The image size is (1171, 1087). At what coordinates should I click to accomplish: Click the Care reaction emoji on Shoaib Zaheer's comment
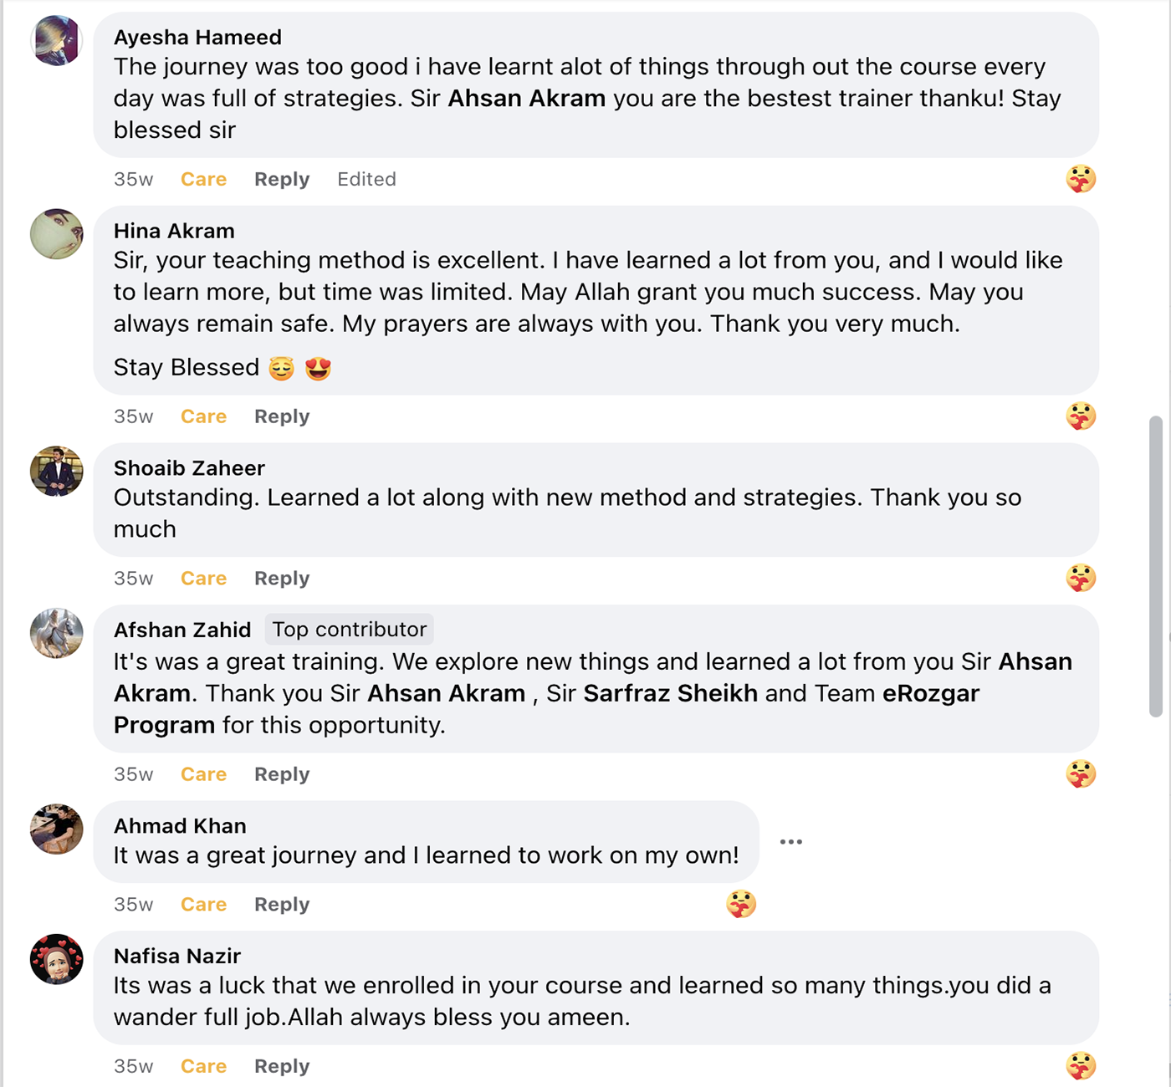click(x=1080, y=578)
